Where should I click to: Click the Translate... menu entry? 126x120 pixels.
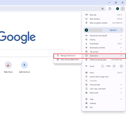(103, 81)
